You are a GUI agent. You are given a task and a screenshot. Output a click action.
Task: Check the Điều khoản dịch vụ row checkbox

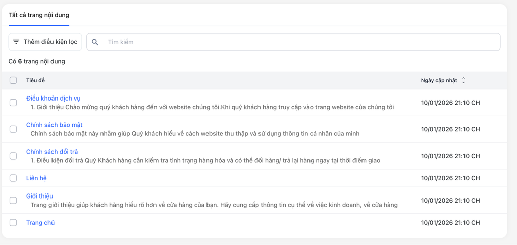[13, 103]
